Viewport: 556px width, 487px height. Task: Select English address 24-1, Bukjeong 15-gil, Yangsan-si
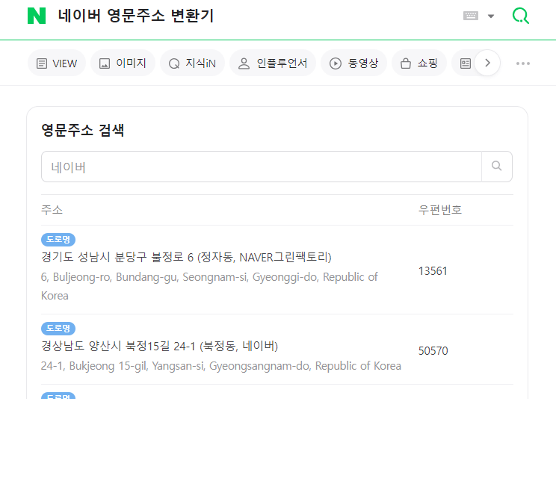pos(221,366)
